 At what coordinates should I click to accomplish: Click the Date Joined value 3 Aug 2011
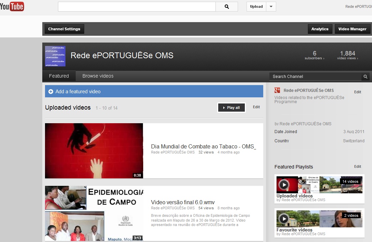pos(354,132)
